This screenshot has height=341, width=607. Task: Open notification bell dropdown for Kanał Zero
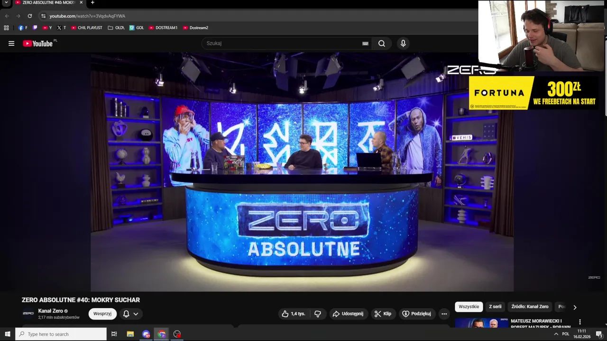tap(130, 314)
